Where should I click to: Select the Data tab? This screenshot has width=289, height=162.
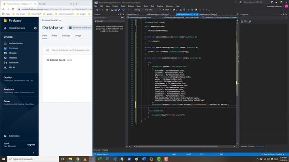[x=44, y=36]
